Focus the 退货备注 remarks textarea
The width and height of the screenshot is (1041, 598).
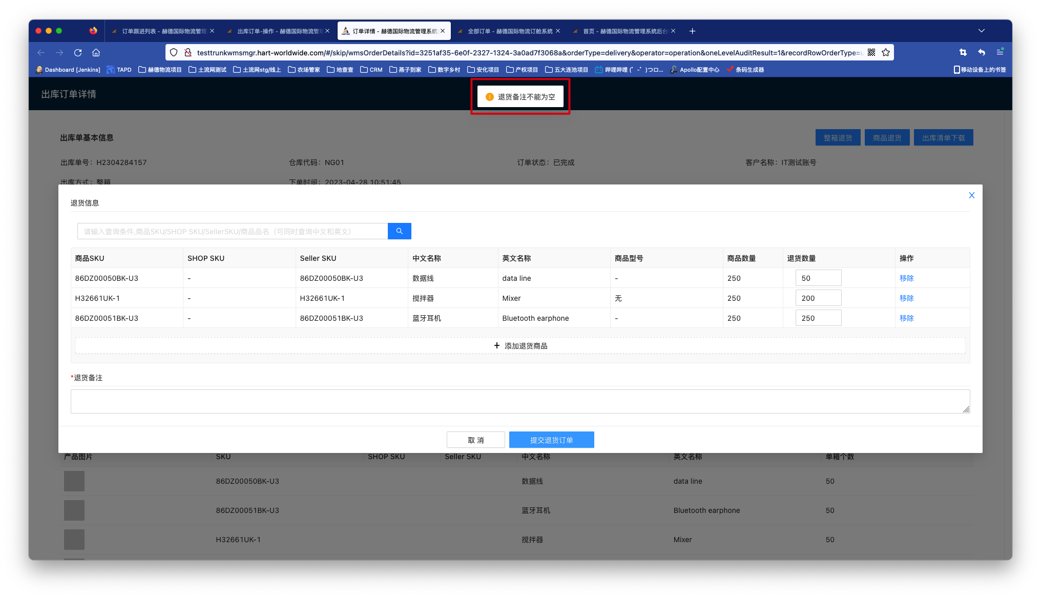(519, 401)
